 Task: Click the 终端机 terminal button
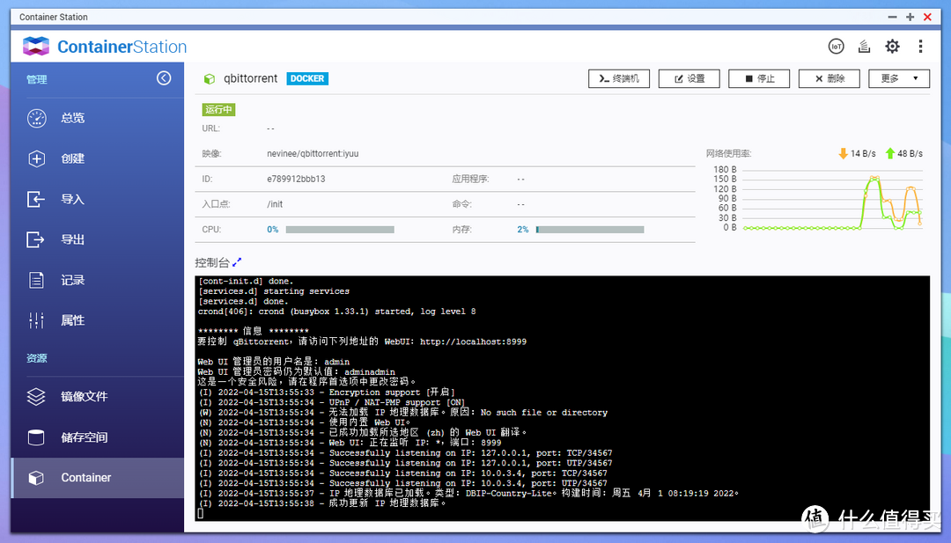point(619,79)
